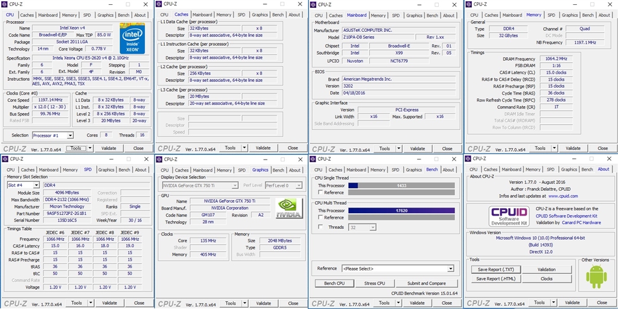Click the Validation button in the About window
The image size is (618, 309).
click(x=546, y=269)
